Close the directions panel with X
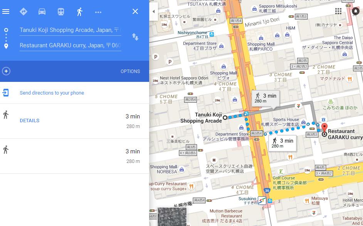This screenshot has height=226, width=363. pos(135,11)
